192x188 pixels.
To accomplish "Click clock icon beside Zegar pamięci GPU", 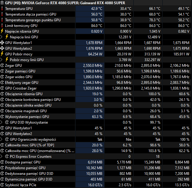I will coord(2,71).
